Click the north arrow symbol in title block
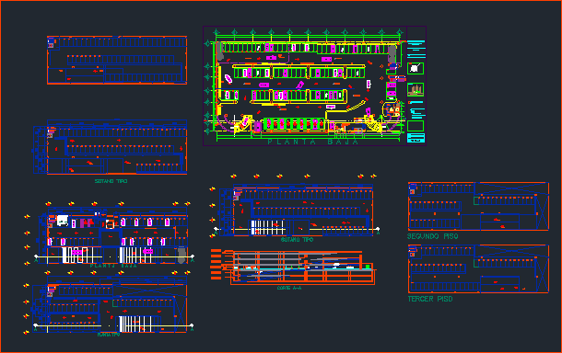Screen dimensions: 562x353 click(415, 68)
